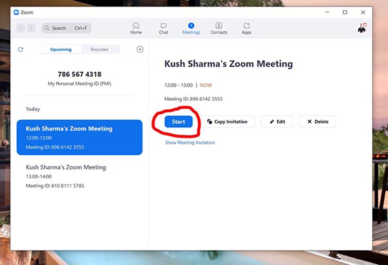Open the Chat tab
This screenshot has height=265, width=388.
pos(164,28)
